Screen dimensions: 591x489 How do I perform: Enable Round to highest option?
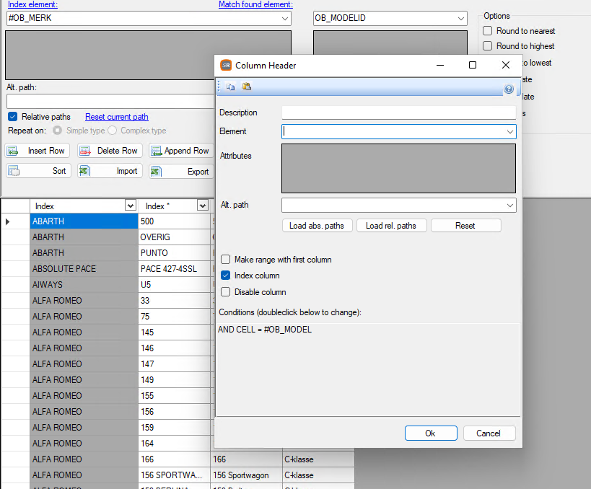pyautogui.click(x=487, y=46)
